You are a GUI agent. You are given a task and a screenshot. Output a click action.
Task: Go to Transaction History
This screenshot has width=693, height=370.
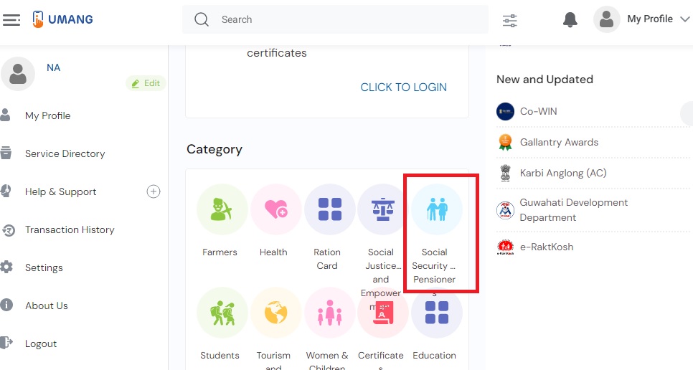point(70,229)
